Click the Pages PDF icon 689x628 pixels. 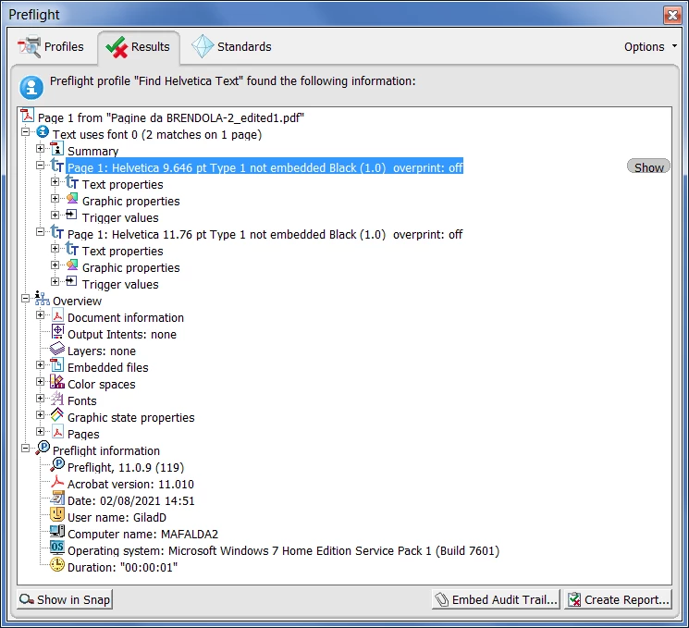pos(57,432)
